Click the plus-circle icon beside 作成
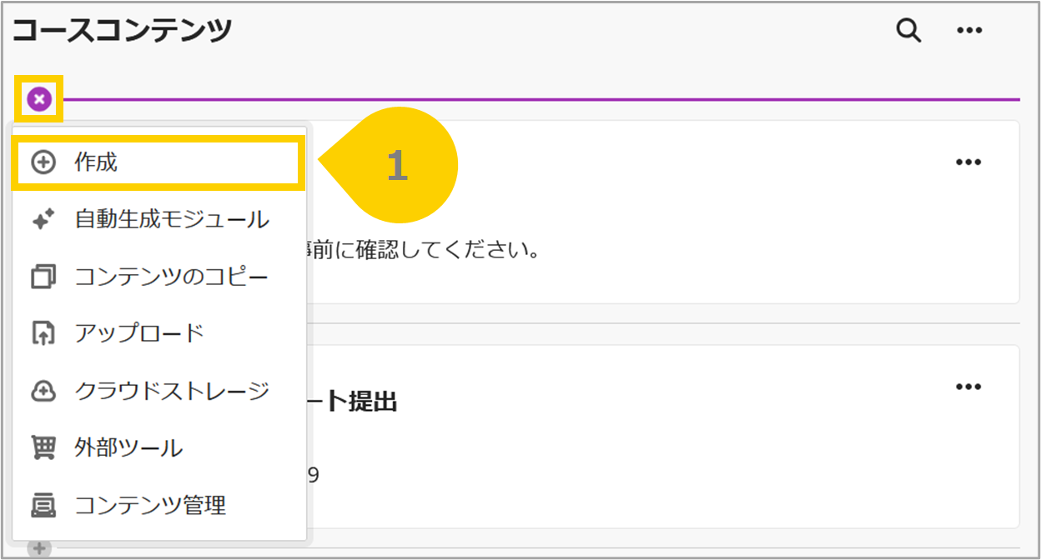Image resolution: width=1041 pixels, height=560 pixels. (43, 162)
